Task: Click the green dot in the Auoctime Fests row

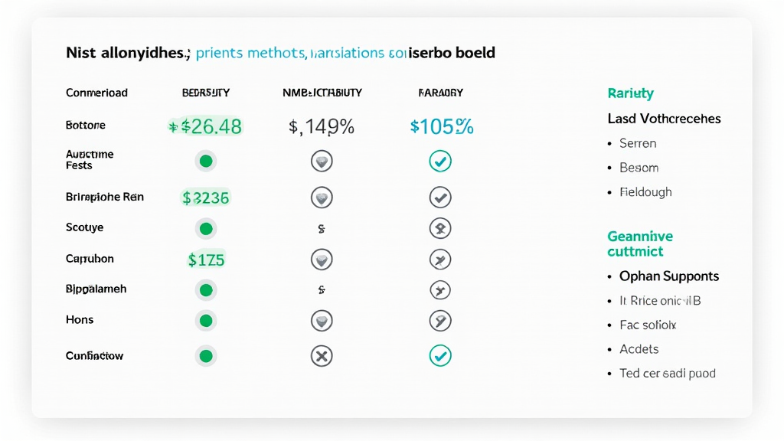Action: (x=205, y=161)
